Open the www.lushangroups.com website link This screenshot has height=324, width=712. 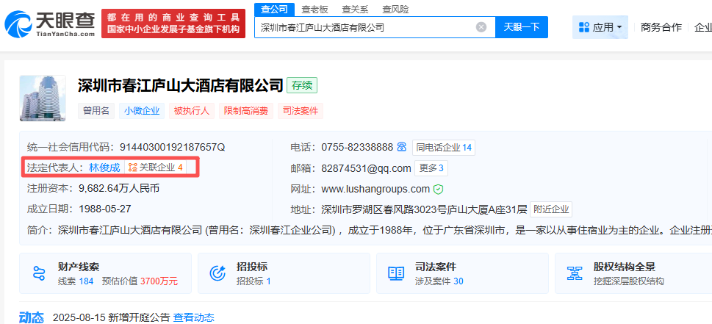tap(375, 189)
